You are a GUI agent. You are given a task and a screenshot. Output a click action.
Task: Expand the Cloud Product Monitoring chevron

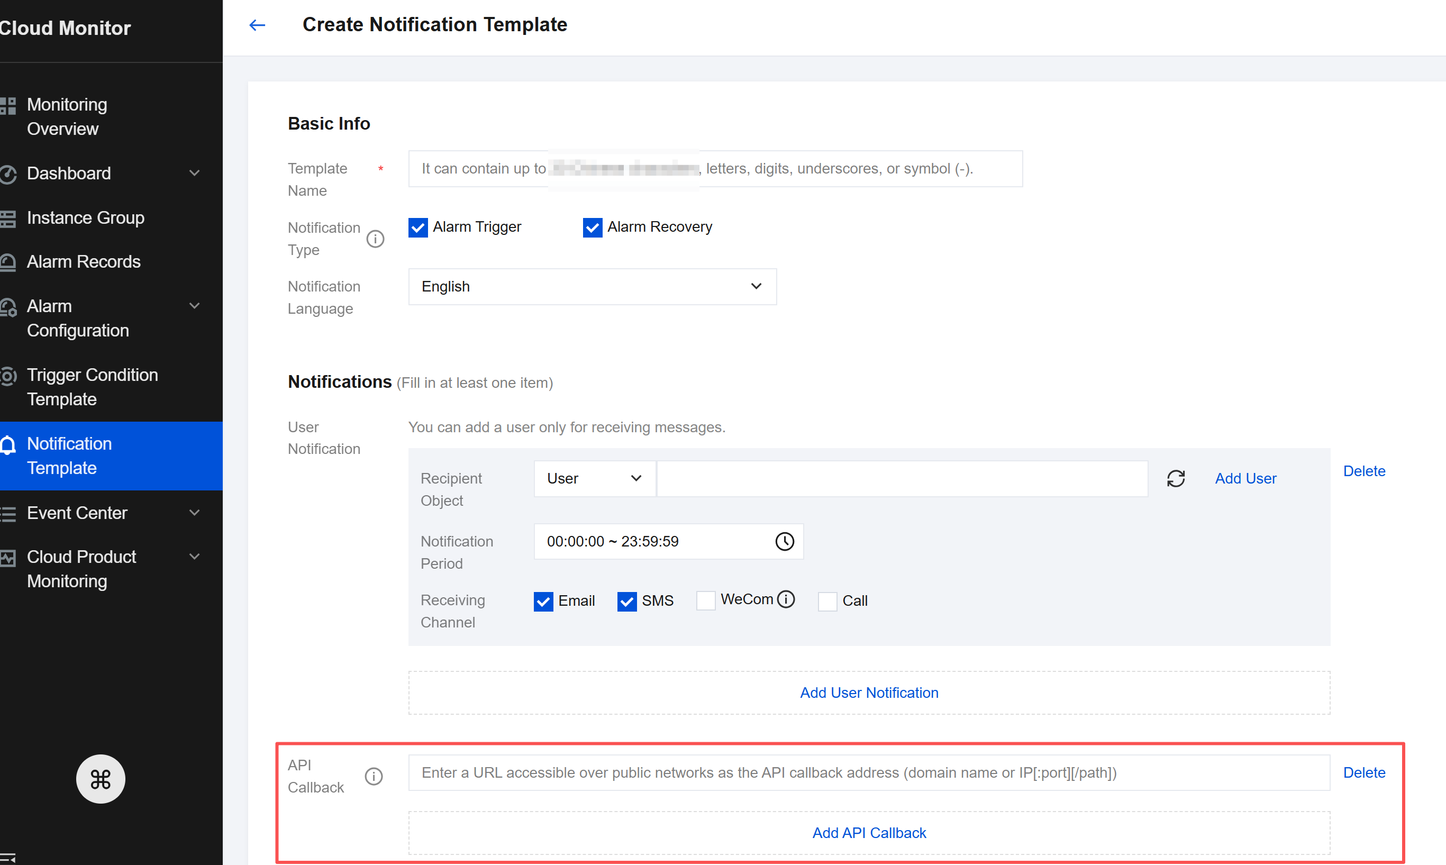pyautogui.click(x=195, y=557)
